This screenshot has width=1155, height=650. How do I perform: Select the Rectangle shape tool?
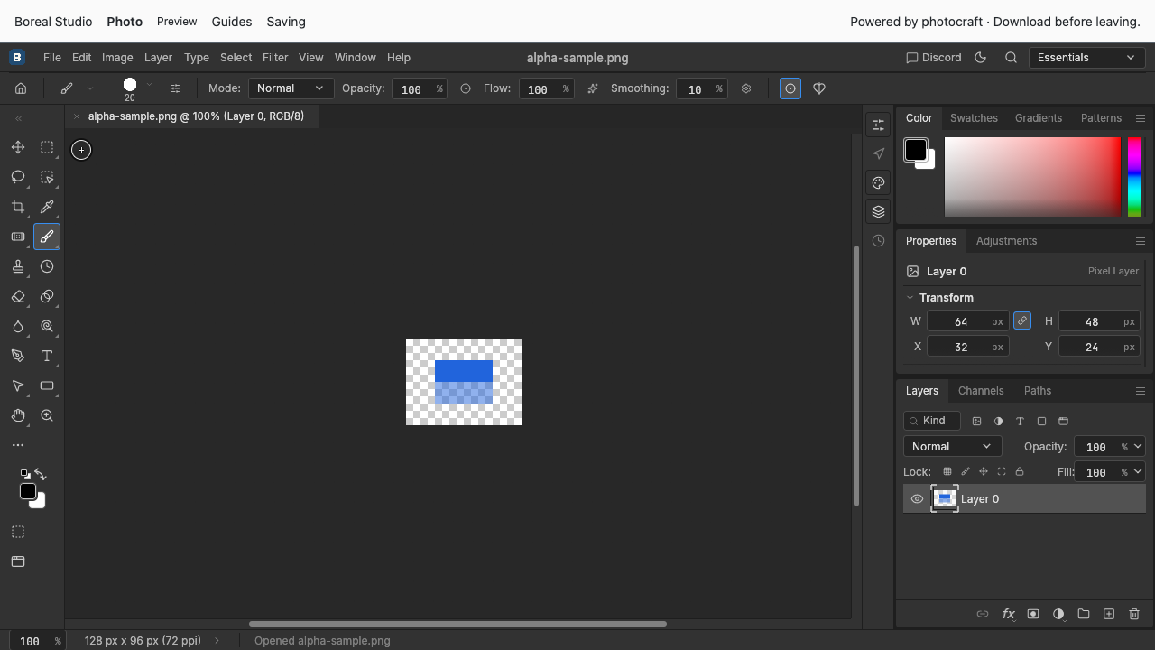pyautogui.click(x=47, y=385)
